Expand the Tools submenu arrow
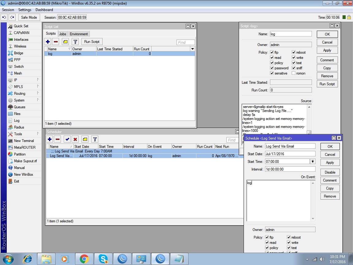Screen dimensions: 353x265 pos(38,134)
